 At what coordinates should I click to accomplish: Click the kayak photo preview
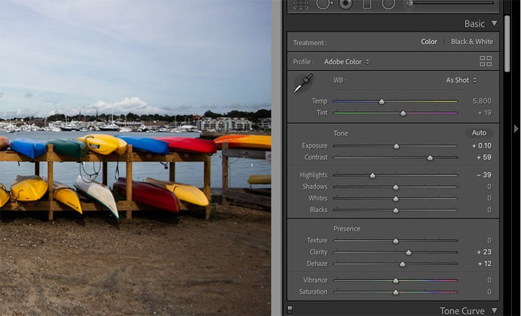pos(135,158)
